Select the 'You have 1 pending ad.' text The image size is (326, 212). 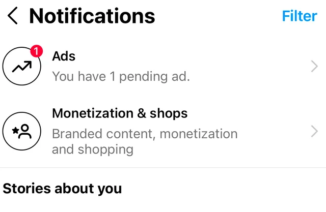(x=121, y=77)
